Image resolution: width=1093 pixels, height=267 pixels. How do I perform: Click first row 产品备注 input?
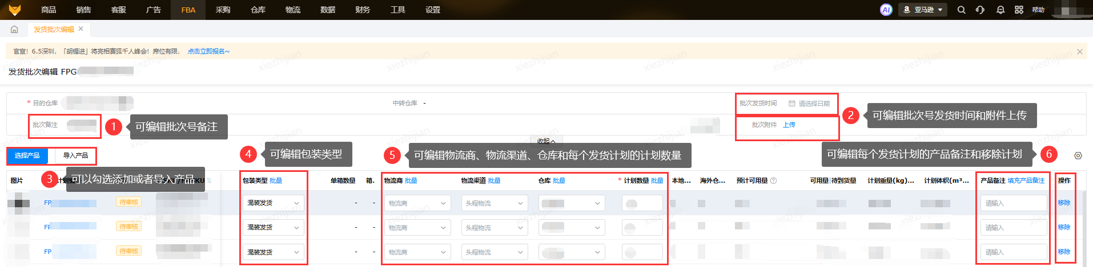coord(1014,203)
